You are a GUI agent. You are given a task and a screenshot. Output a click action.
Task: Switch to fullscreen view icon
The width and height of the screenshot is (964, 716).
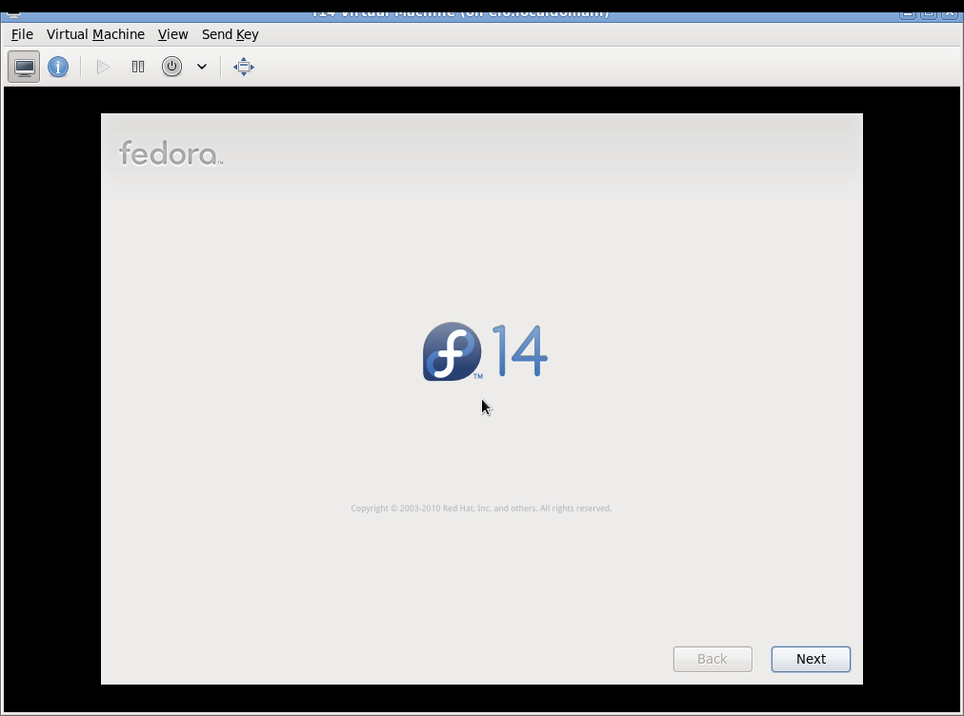click(x=244, y=67)
